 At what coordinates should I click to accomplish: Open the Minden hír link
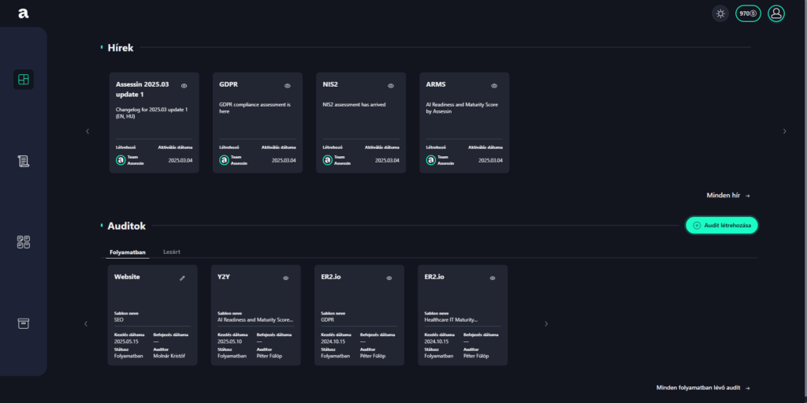[728, 195]
